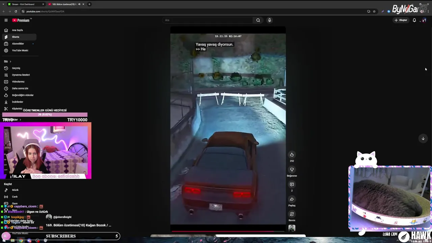Open YouTube Music sidebar entry
432x243 pixels.
pos(19,50)
